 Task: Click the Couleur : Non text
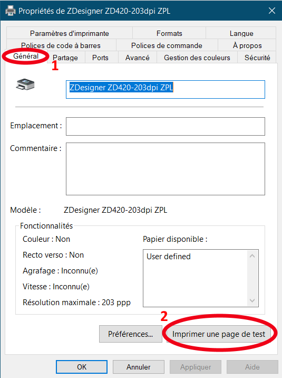46,239
